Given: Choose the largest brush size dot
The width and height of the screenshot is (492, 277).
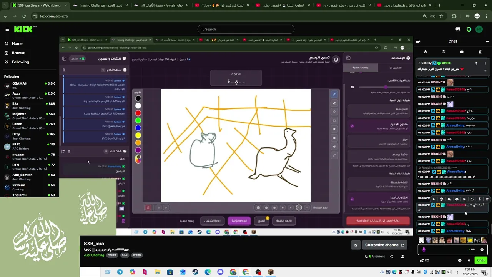Looking at the screenshot, I should pyautogui.click(x=258, y=208).
